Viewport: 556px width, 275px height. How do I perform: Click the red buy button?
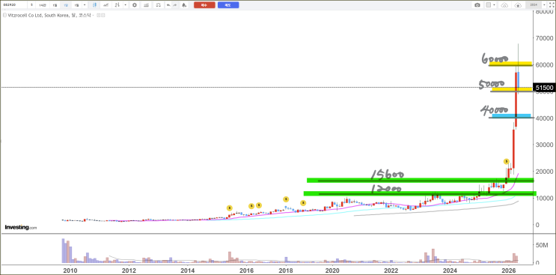click(204, 5)
